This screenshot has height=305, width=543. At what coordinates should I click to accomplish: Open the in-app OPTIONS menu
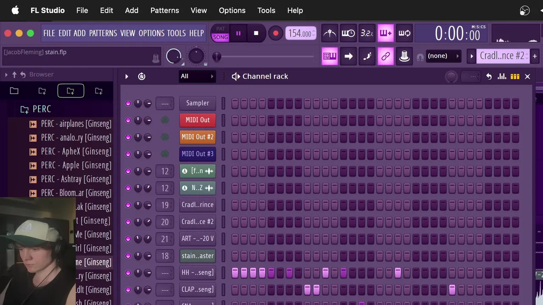151,33
